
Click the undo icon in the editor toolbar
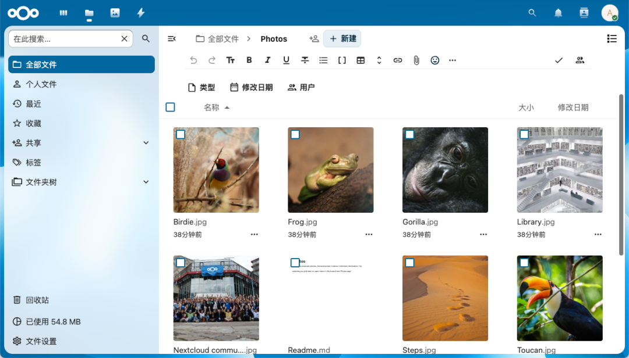(x=193, y=60)
